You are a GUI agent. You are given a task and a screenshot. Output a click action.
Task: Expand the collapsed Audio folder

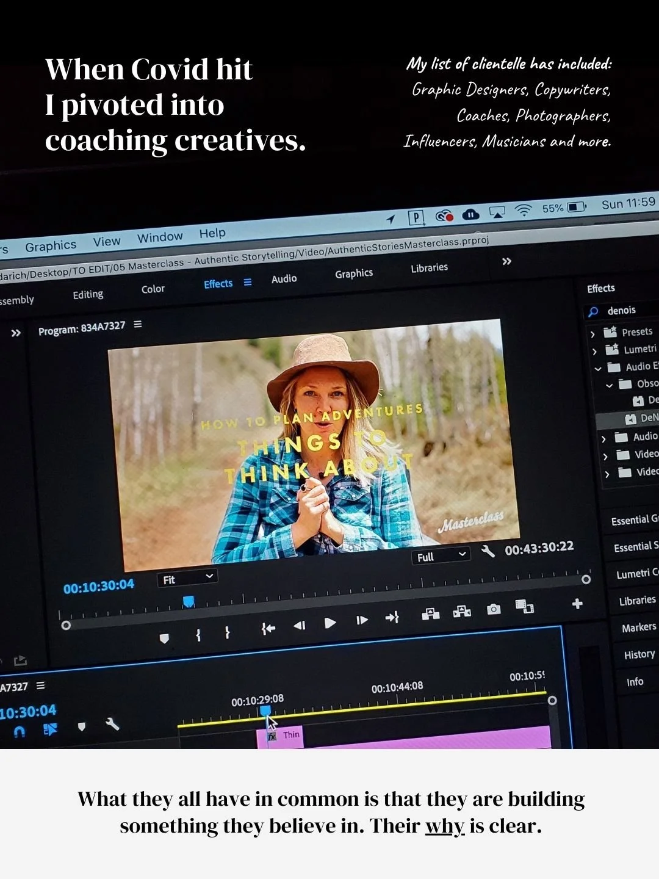point(603,439)
